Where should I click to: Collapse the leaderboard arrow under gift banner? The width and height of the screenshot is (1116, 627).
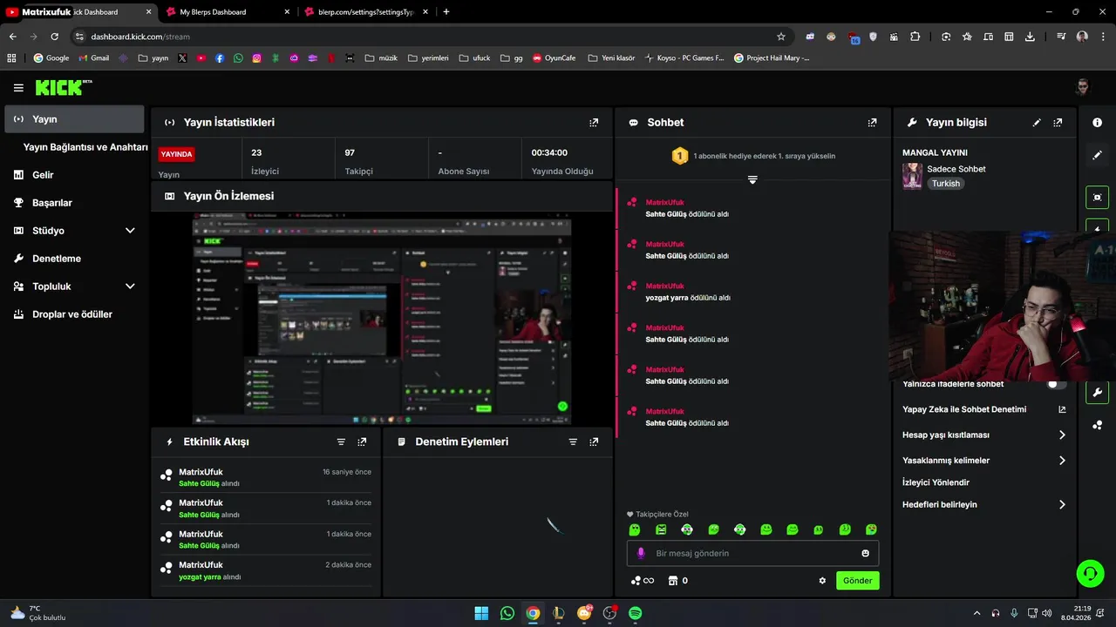pos(752,179)
